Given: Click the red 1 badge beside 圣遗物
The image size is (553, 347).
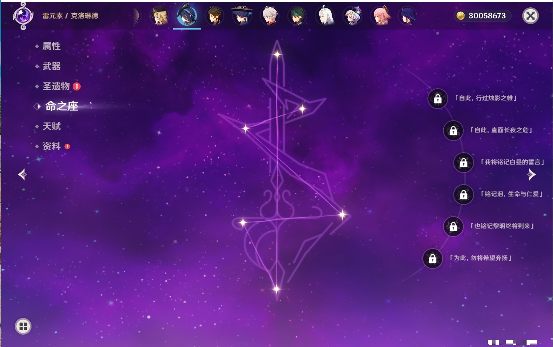Looking at the screenshot, I should click(x=77, y=86).
